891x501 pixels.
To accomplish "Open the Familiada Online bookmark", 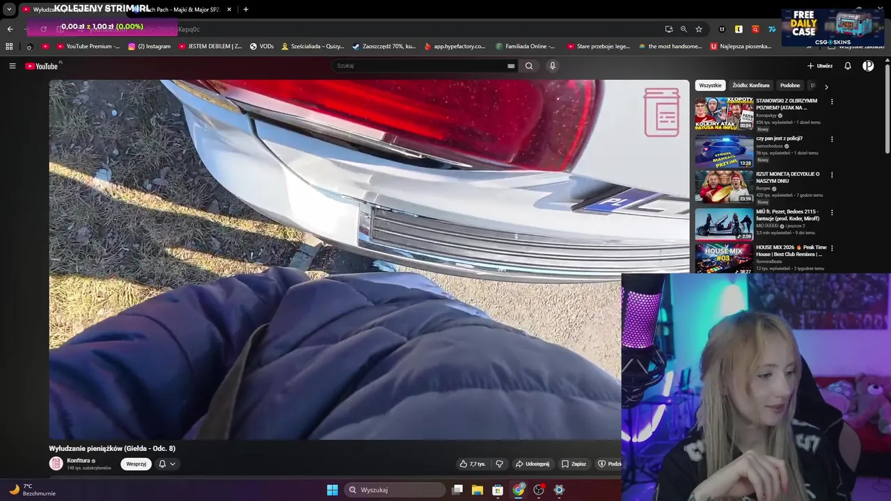I will [x=526, y=47].
